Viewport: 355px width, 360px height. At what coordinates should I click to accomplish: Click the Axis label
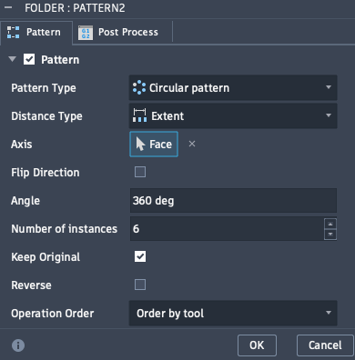click(22, 145)
